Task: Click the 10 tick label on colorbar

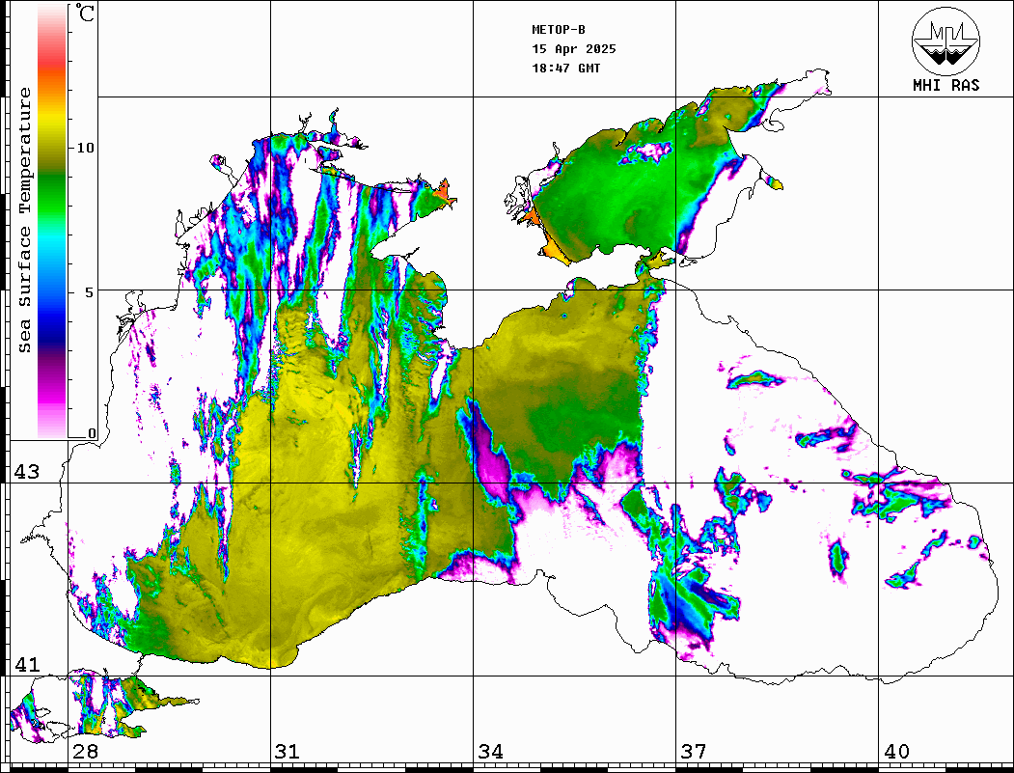Action: click(x=86, y=148)
